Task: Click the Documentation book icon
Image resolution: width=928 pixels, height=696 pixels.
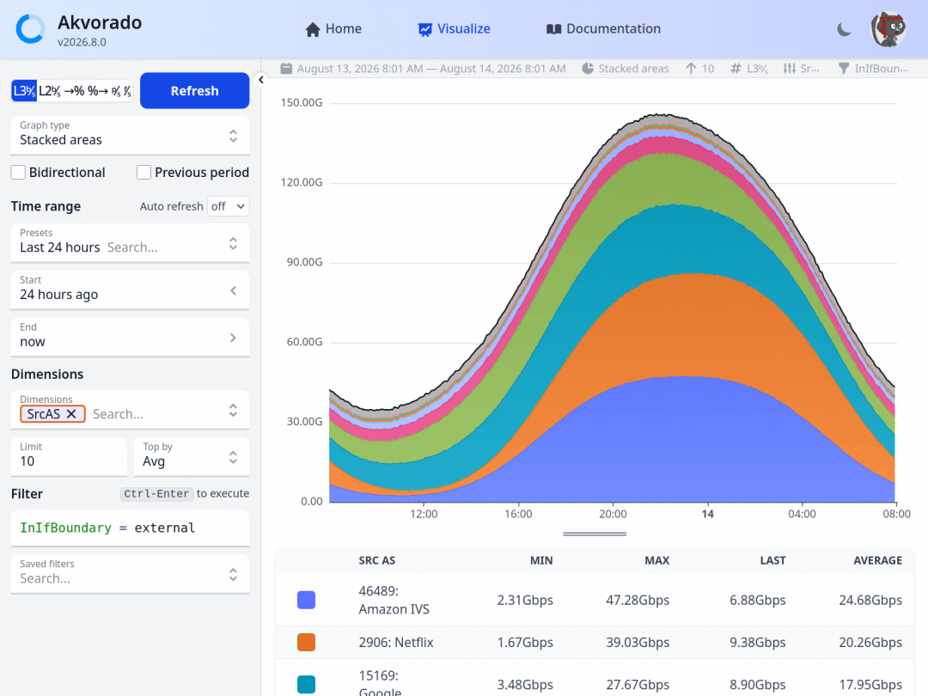Action: (x=553, y=29)
